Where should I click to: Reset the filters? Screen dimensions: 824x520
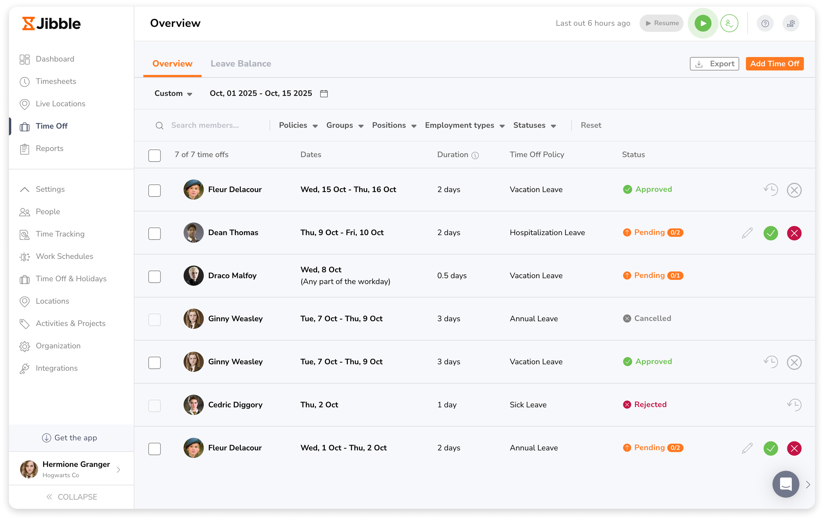591,126
